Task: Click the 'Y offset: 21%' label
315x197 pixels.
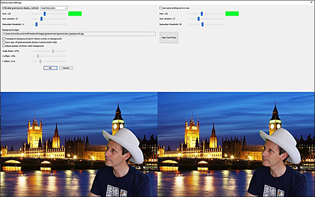Action: [x=9, y=61]
